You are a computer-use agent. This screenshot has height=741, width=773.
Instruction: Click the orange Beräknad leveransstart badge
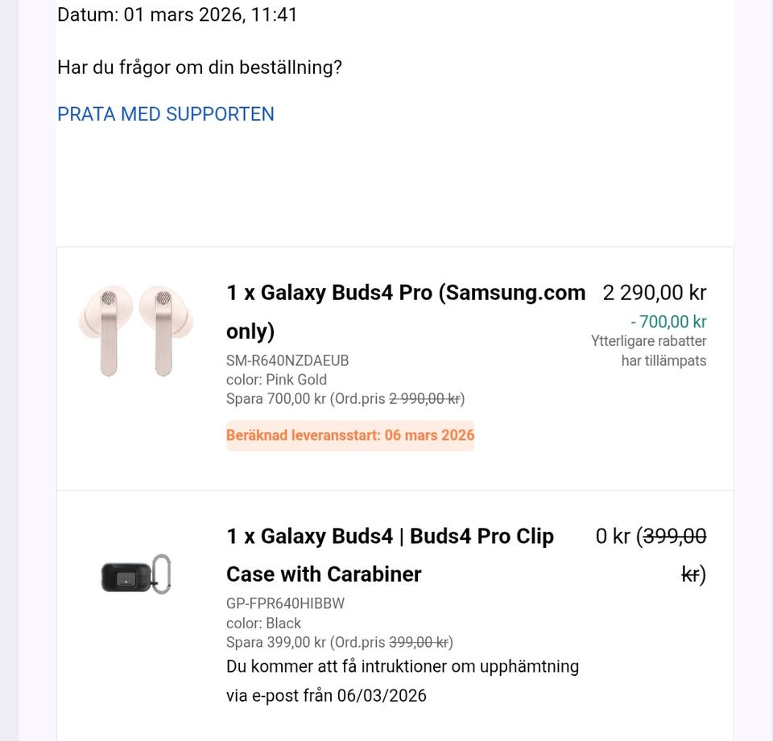pyautogui.click(x=350, y=435)
